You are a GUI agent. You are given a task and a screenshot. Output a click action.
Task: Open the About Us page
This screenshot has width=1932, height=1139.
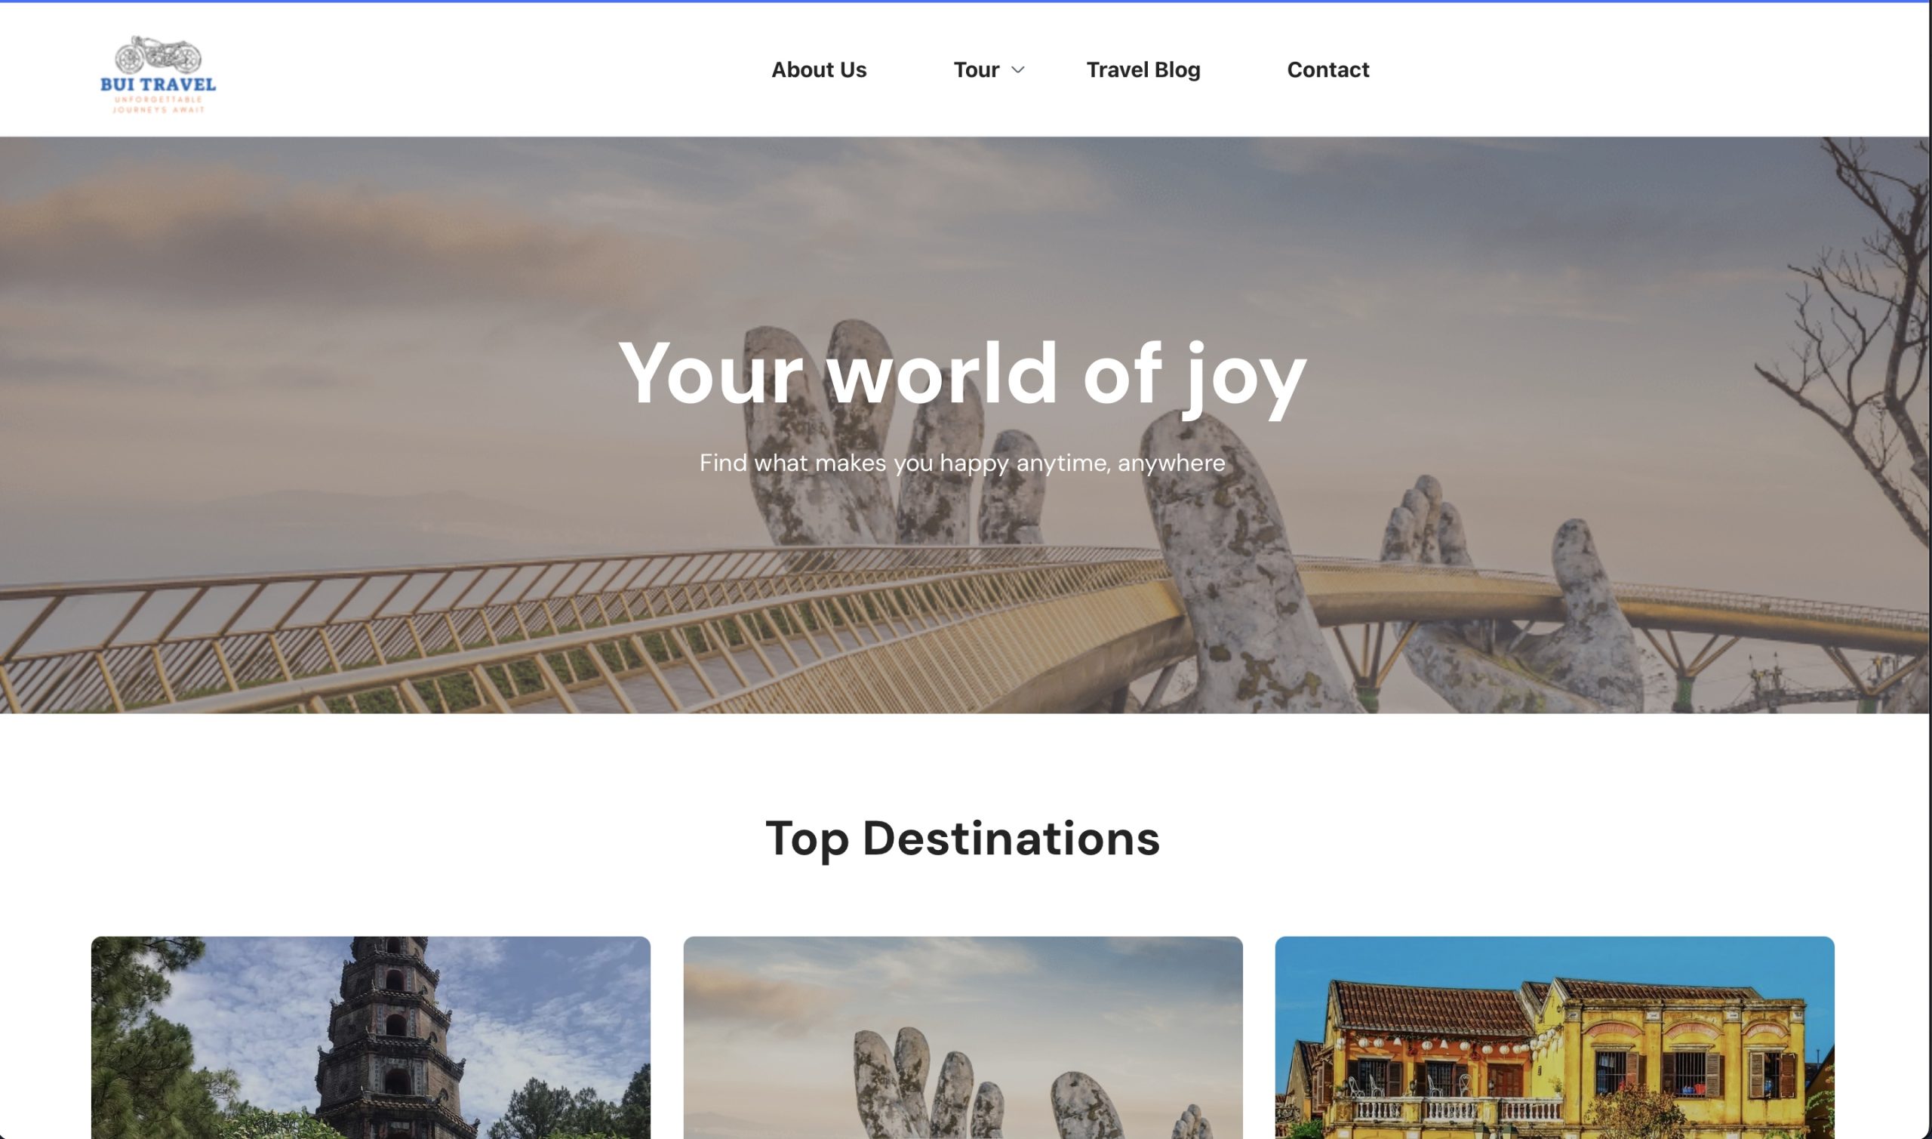coord(819,70)
